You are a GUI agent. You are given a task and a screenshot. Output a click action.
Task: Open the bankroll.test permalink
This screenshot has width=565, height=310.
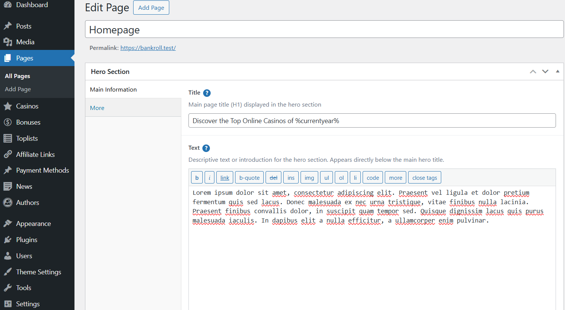click(x=148, y=48)
